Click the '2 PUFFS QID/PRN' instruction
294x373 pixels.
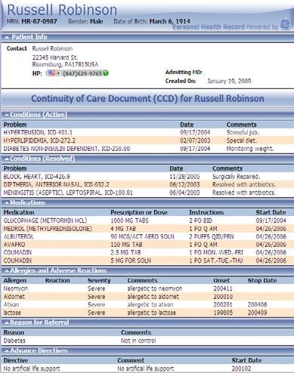tap(212, 236)
